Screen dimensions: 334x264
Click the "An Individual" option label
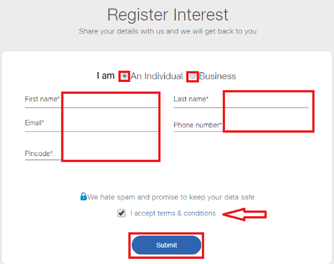157,76
